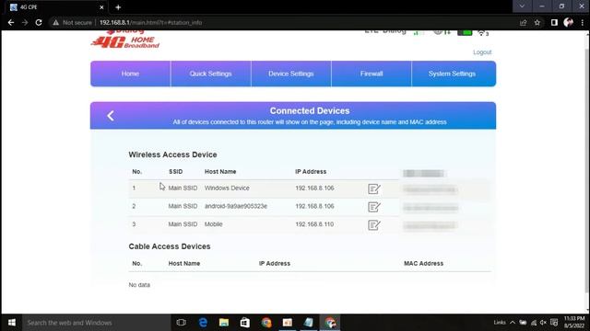The width and height of the screenshot is (590, 331).
Task: Open the Windows Start menu
Action: coord(11,323)
